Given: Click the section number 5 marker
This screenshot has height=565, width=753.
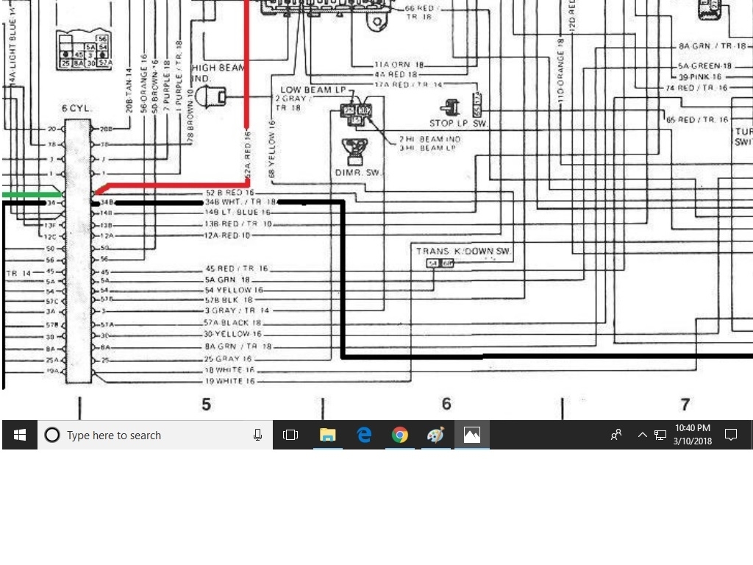Looking at the screenshot, I should point(206,405).
